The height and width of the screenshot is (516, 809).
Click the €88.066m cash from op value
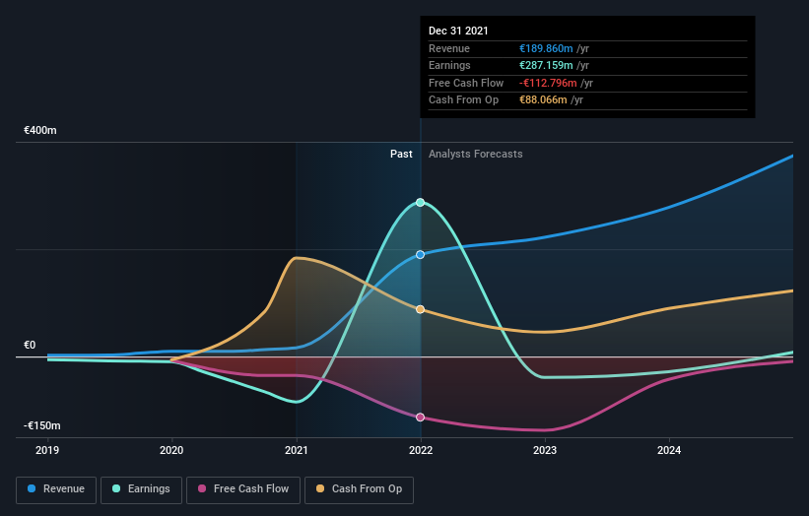coord(543,100)
